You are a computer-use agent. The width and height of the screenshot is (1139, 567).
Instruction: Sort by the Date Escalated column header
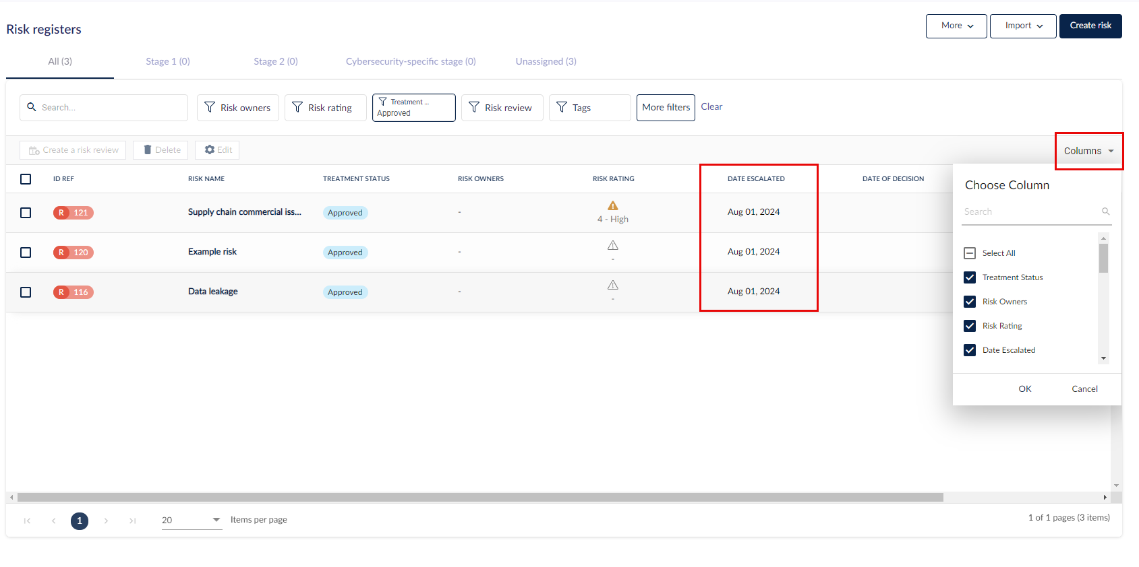tap(756, 179)
